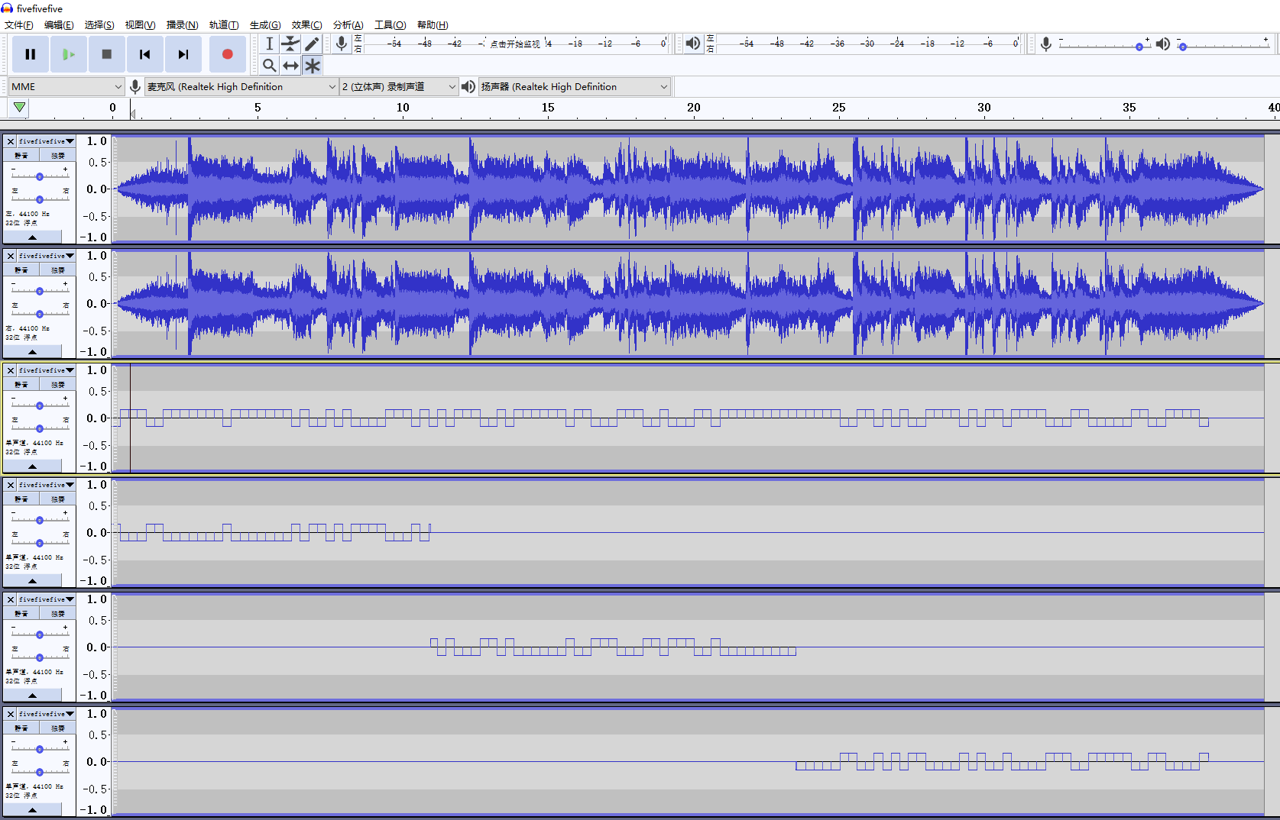The height and width of the screenshot is (820, 1280).
Task: Click the recording volume slider knob
Action: [1139, 47]
